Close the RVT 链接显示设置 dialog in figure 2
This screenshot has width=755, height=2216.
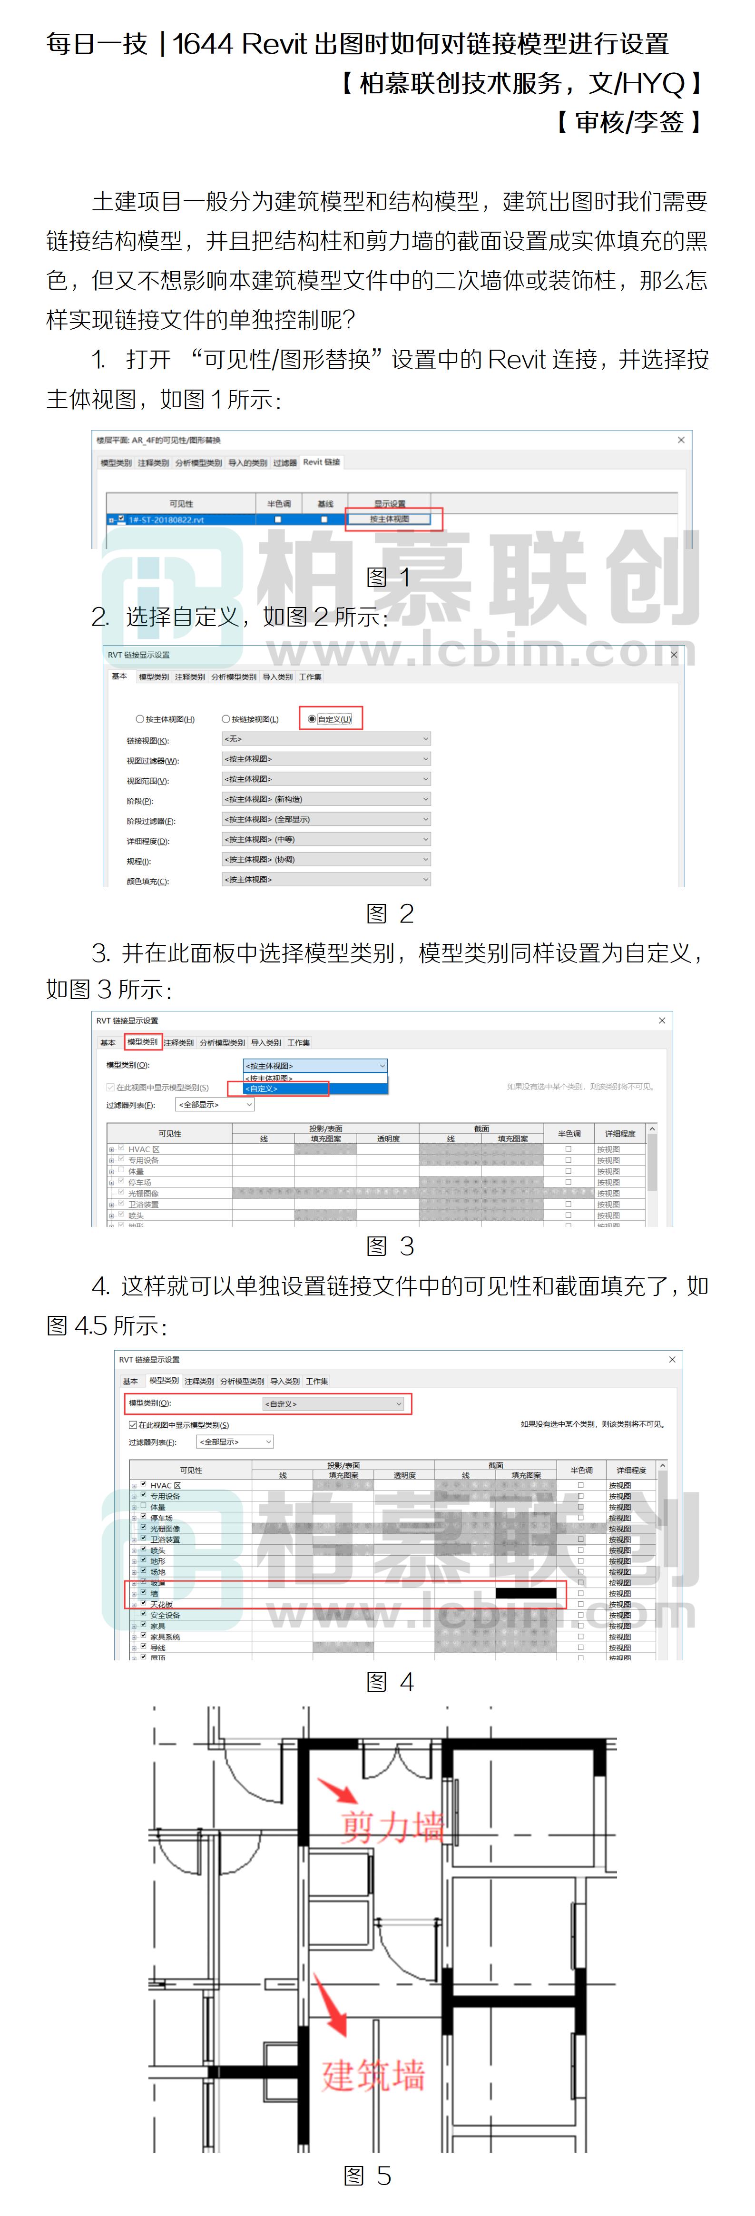(673, 655)
